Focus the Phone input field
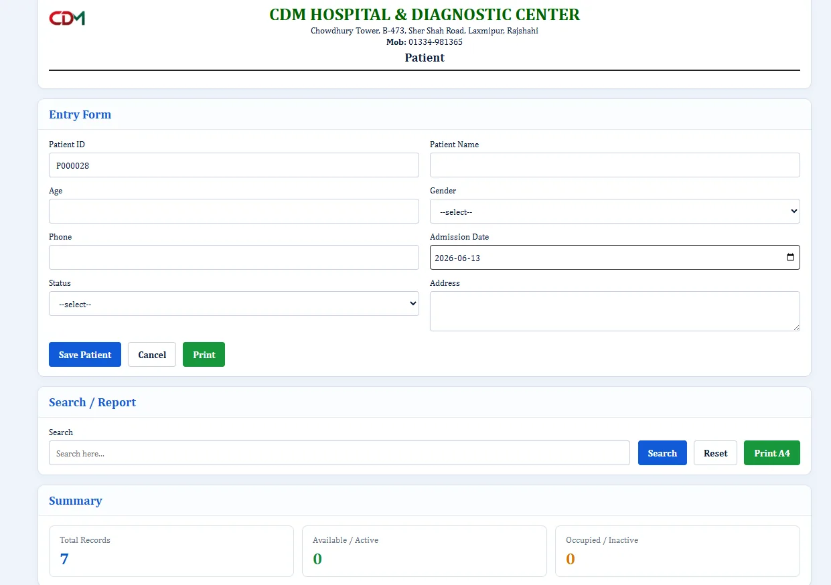Screen dimensions: 831x585 click(x=234, y=258)
